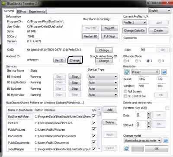
Task: Open the Profile 1 dropdown
Action: tap(135, 22)
